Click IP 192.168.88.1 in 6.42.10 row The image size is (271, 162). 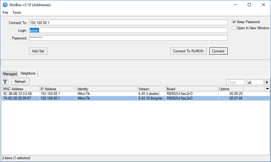[50, 98]
